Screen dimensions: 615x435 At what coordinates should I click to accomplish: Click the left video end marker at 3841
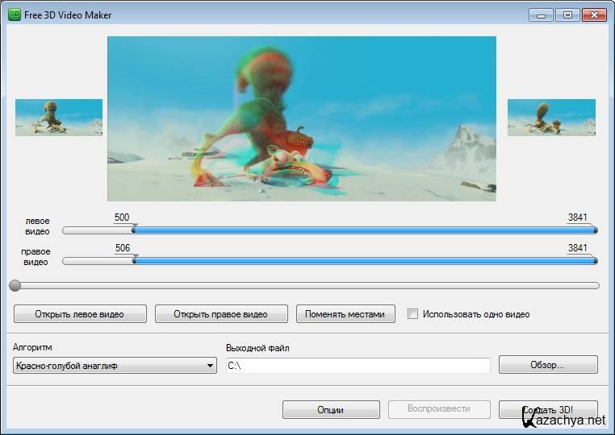pyautogui.click(x=595, y=229)
